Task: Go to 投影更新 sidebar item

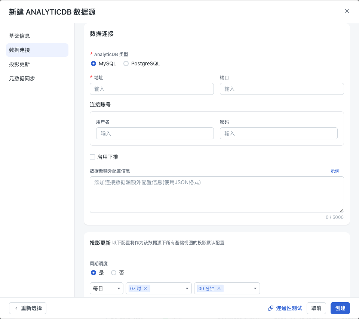Action: [x=19, y=64]
